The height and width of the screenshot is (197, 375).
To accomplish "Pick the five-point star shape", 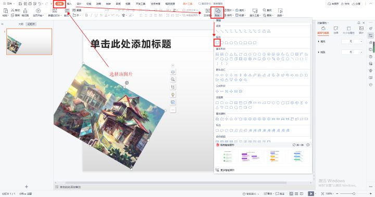I will (x=231, y=119).
